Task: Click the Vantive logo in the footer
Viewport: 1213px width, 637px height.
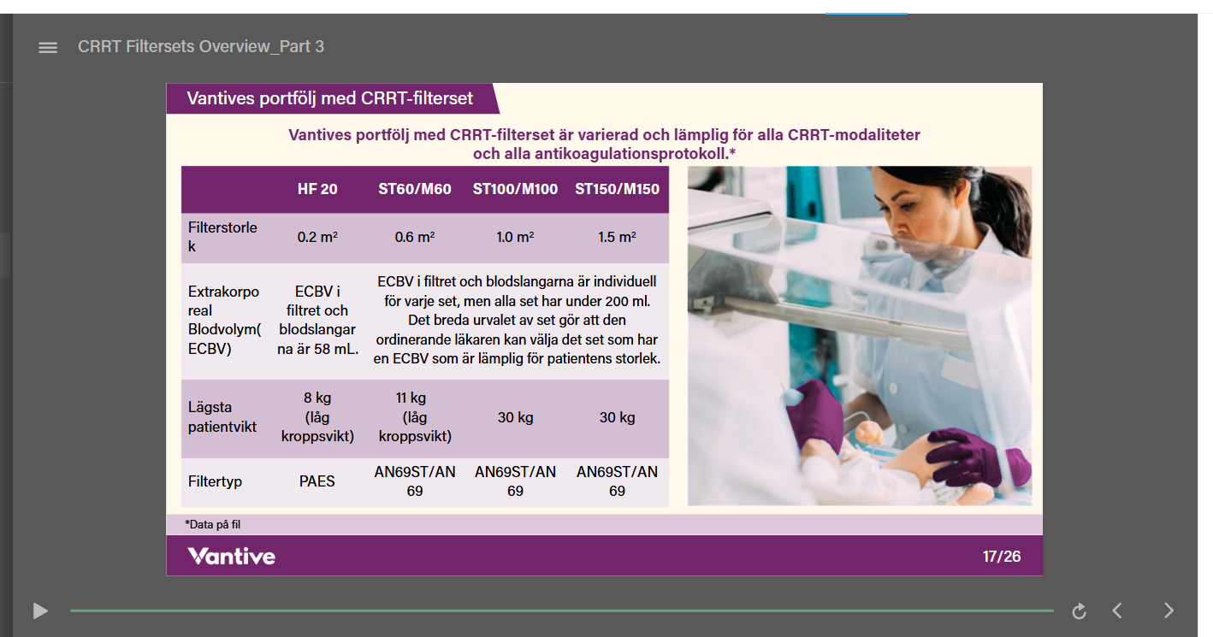Action: [x=232, y=556]
